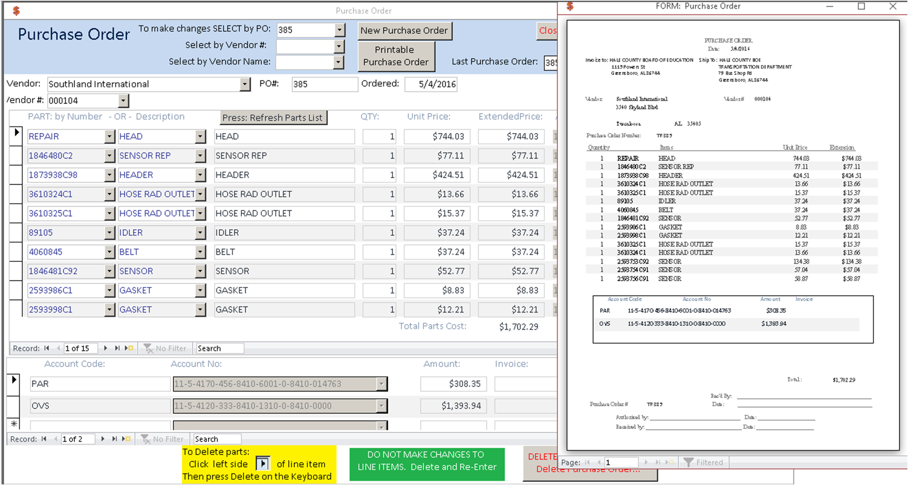
Task: Click the Ordered date field 5/4/2016
Action: pyautogui.click(x=431, y=84)
